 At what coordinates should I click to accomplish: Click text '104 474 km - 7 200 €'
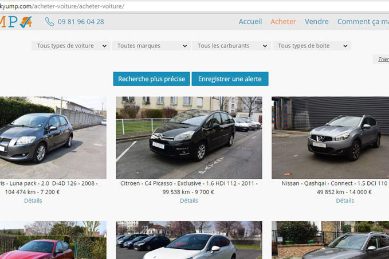[x=32, y=192]
